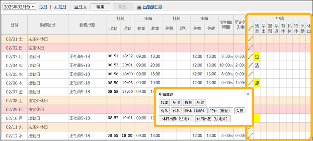Click the pencil icon for 02/04 row

pos(250,65)
